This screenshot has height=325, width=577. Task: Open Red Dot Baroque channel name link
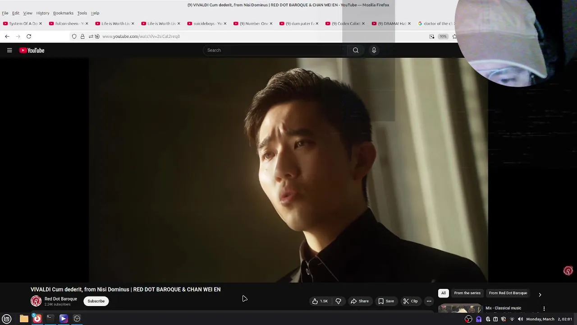[61, 299]
